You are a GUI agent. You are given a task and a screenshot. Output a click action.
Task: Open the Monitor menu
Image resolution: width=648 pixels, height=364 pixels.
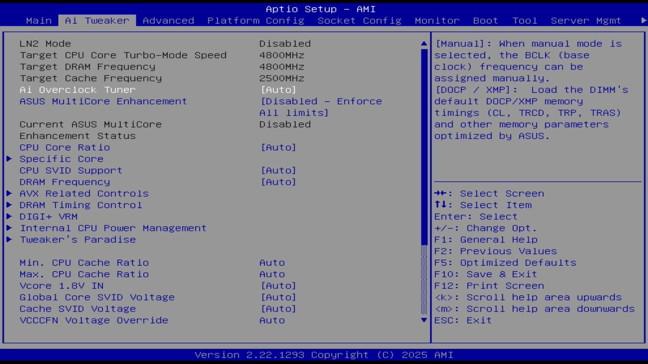point(437,20)
